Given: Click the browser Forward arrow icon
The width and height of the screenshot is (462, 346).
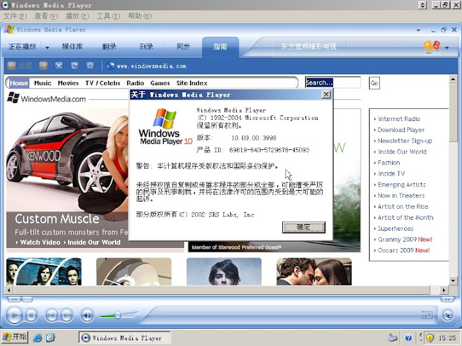Looking at the screenshot, I should (43, 65).
